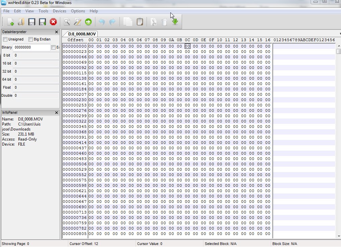Click the Device FILE value

pos(21,144)
